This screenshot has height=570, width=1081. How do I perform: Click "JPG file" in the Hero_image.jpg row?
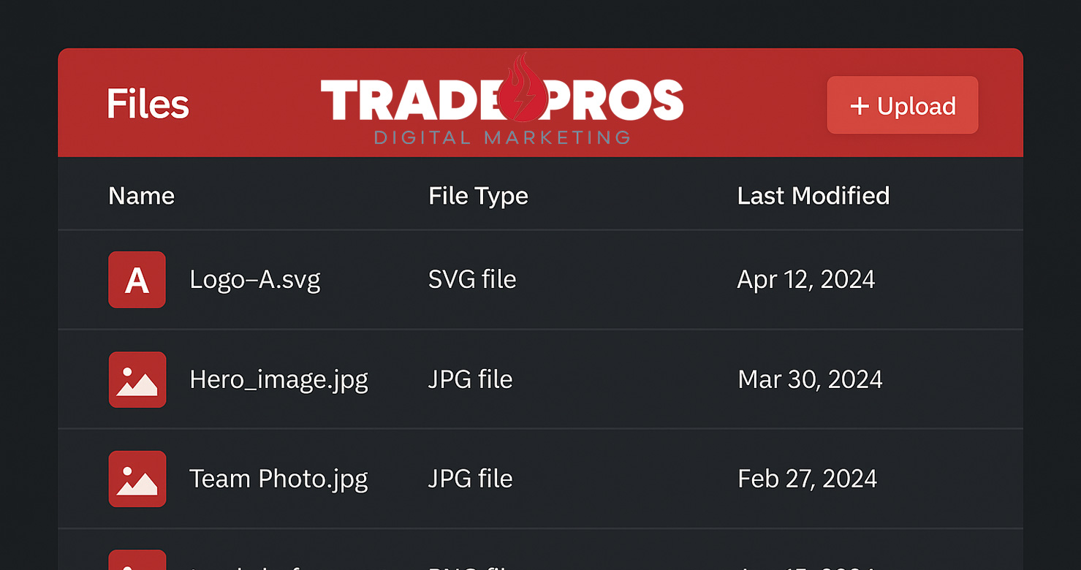pos(470,379)
